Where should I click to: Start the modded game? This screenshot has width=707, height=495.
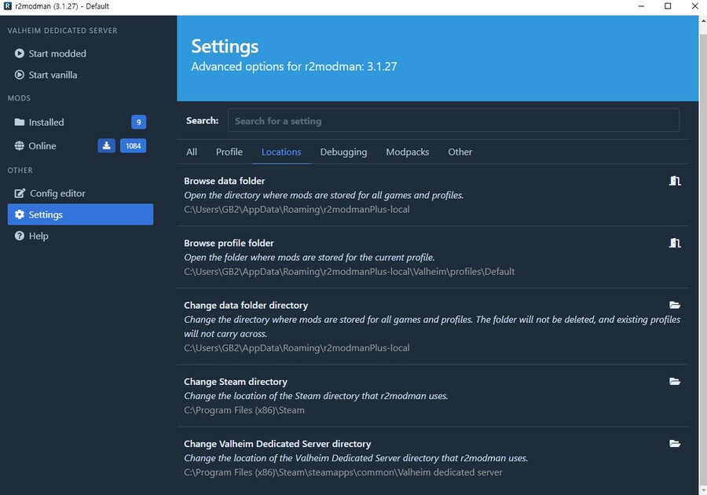[x=57, y=53]
